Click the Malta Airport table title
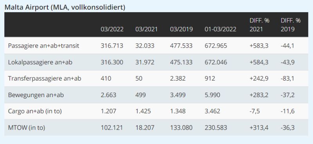This screenshot has width=313, height=144. coord(65,7)
